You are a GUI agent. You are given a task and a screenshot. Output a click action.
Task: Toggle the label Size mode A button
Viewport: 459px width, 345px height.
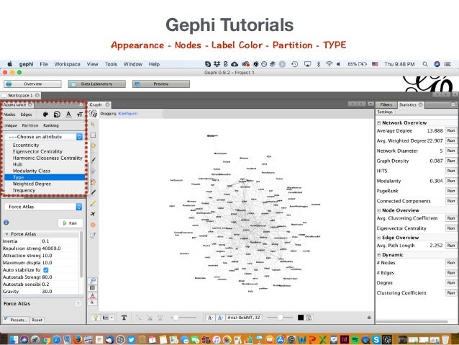(x=210, y=318)
